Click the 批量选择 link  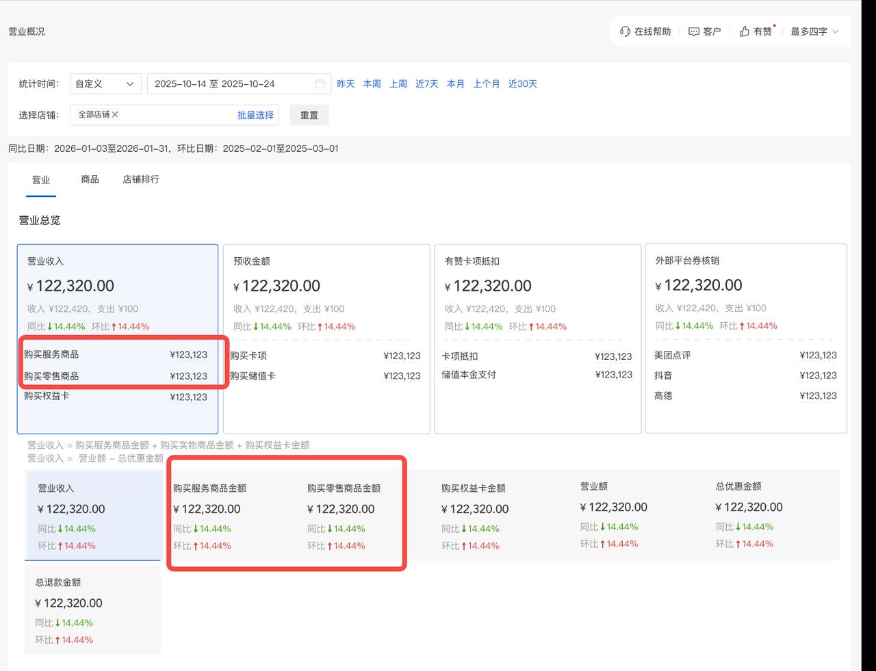pos(255,115)
